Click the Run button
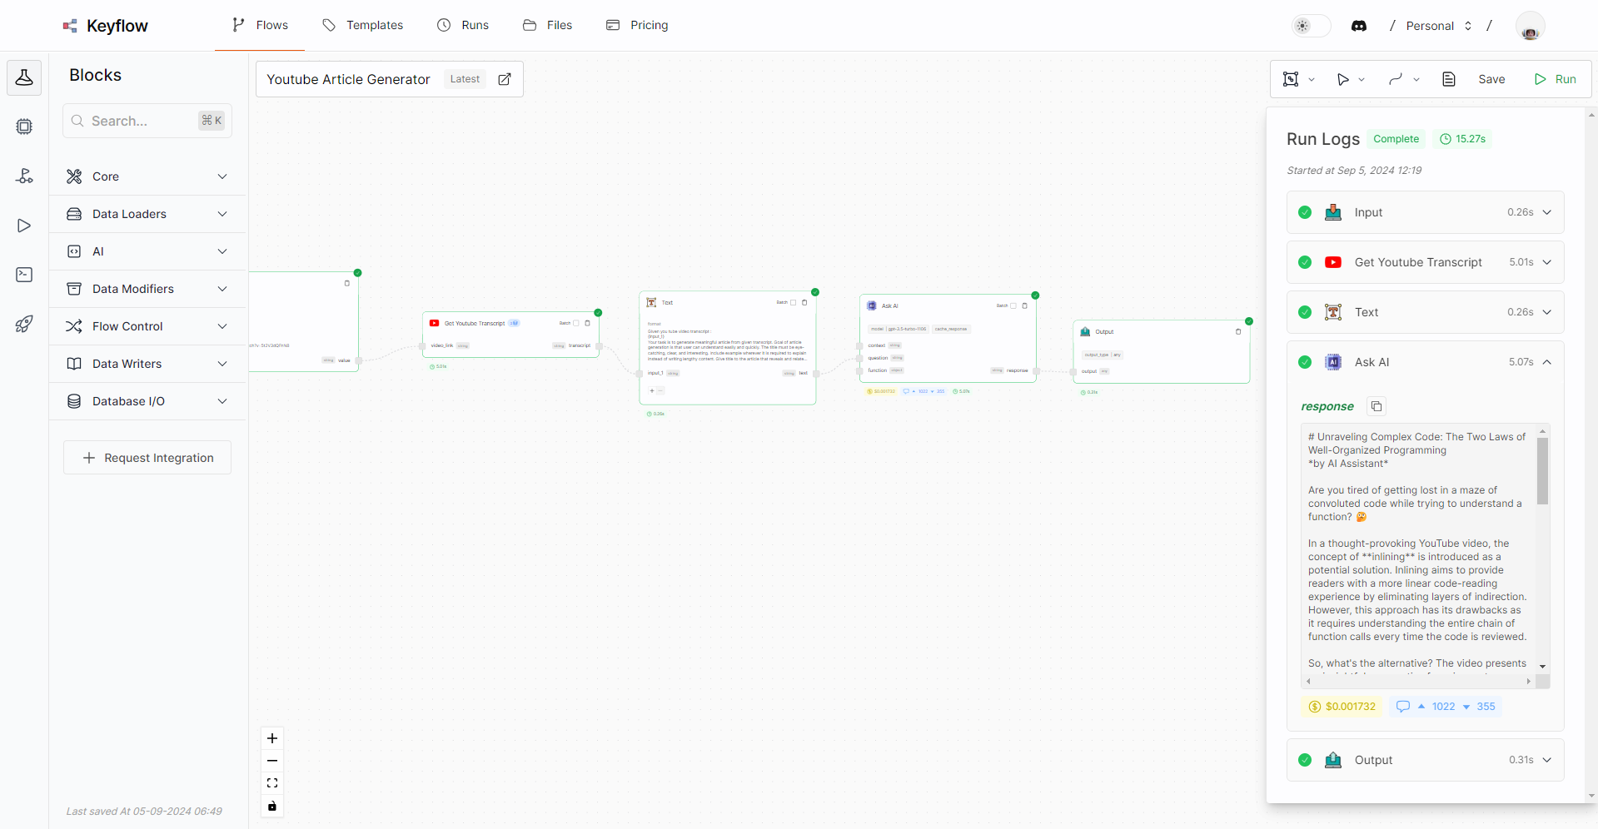Viewport: 1598px width, 829px height. click(1556, 79)
